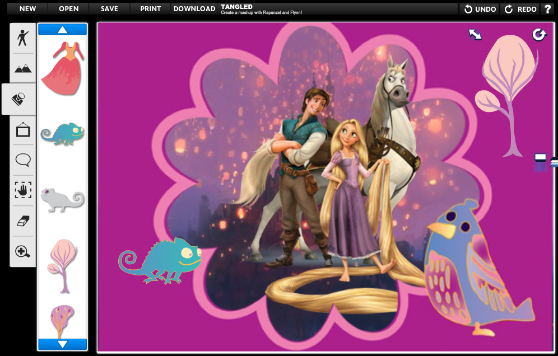Select the blue chameleon sticker on canvas
This screenshot has width=558, height=356.
coord(160,261)
